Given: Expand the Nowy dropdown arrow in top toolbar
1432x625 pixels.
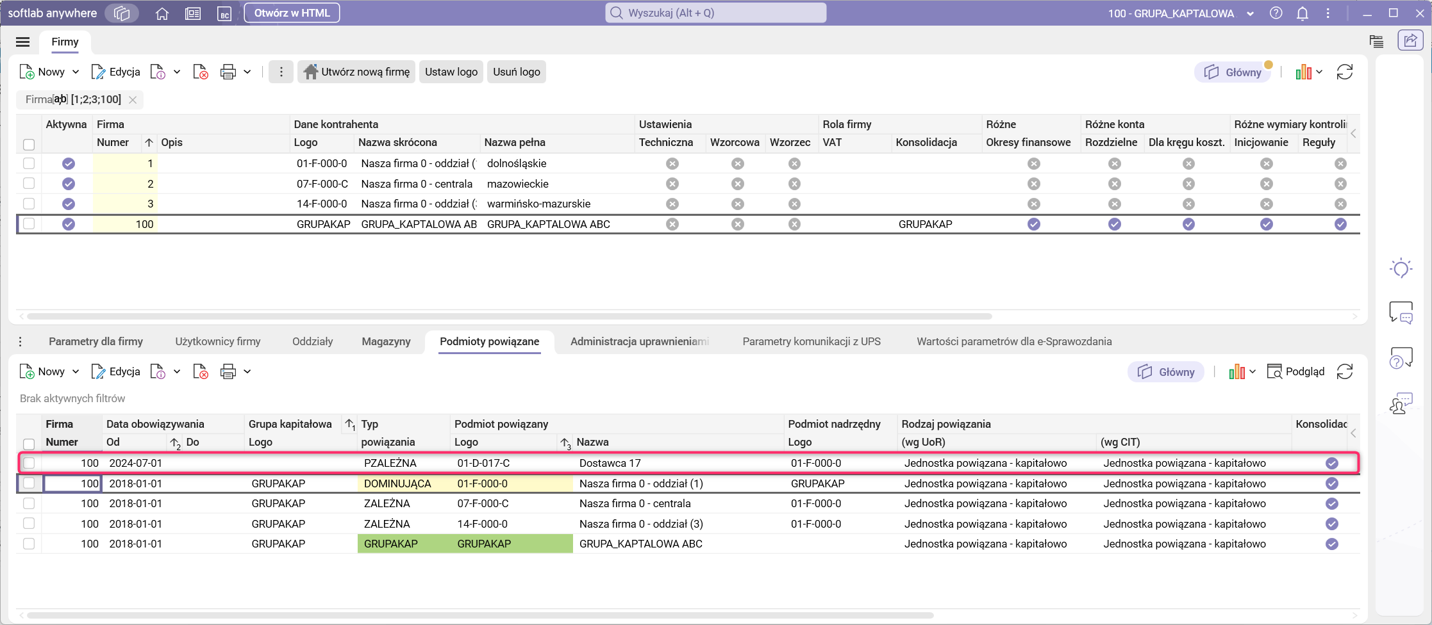Looking at the screenshot, I should [76, 72].
